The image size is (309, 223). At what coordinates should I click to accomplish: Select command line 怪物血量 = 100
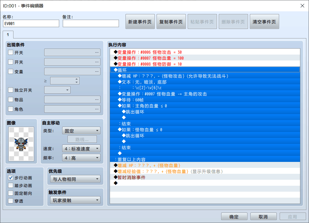point(205,58)
